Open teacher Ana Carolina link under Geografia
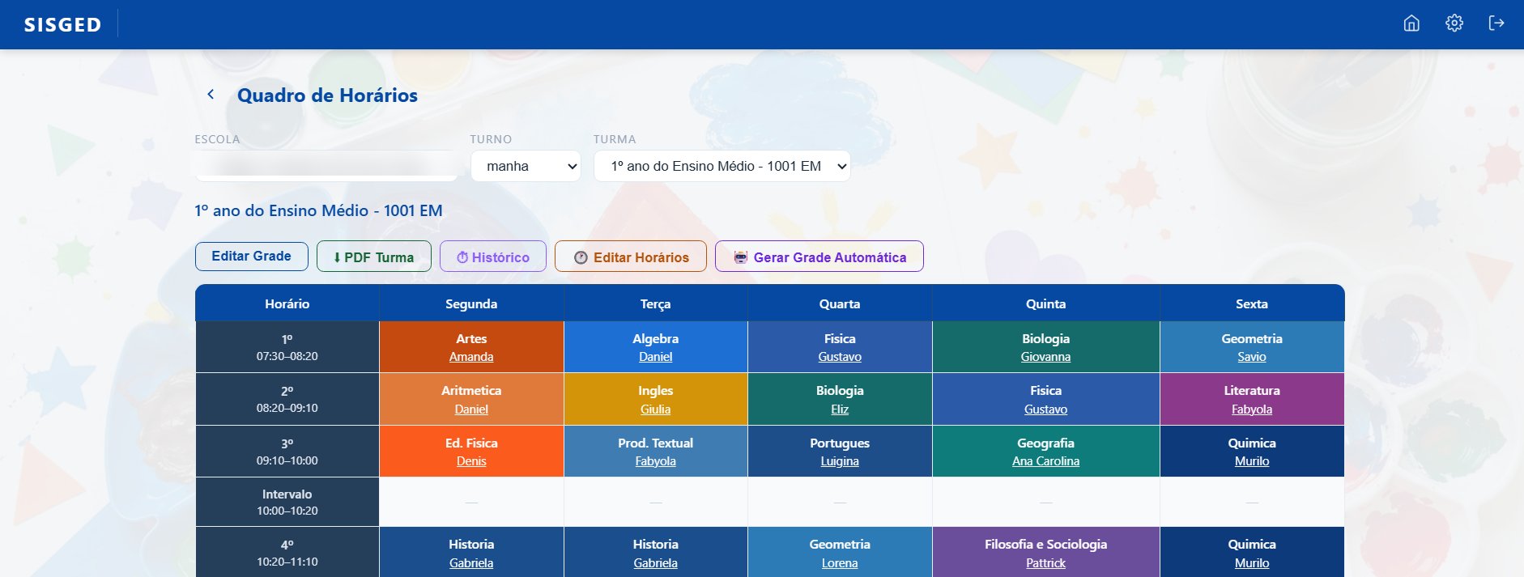This screenshot has height=577, width=1524. (1045, 461)
